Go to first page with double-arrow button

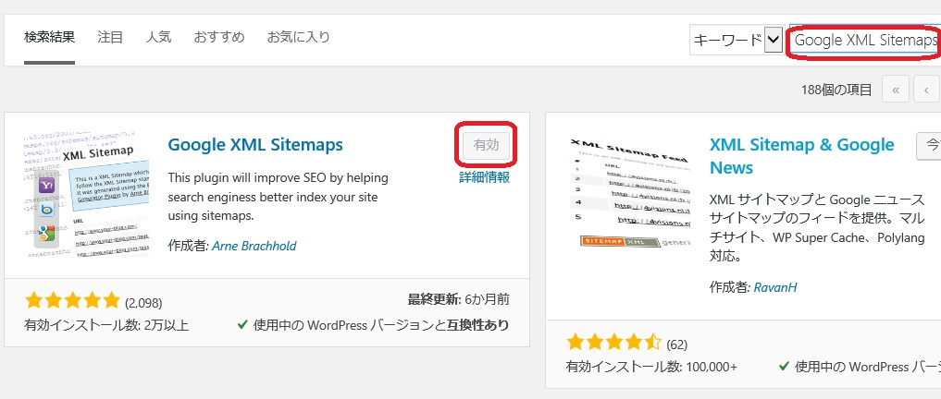click(896, 90)
